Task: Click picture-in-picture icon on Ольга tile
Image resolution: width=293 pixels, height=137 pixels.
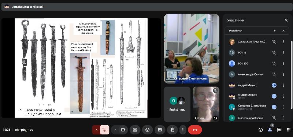Action: click(x=215, y=118)
